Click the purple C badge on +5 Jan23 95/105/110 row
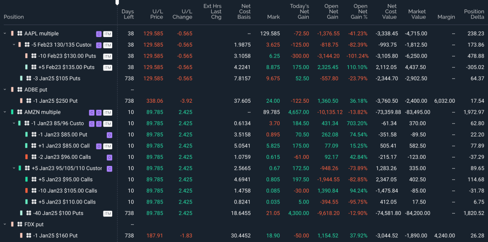The image size is (488, 242). [109, 168]
